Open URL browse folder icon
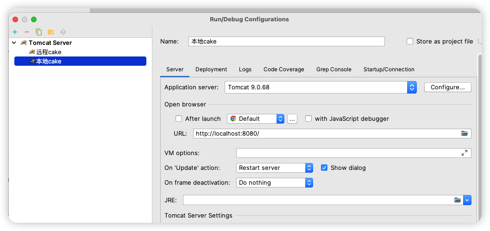The width and height of the screenshot is (490, 231). click(465, 134)
